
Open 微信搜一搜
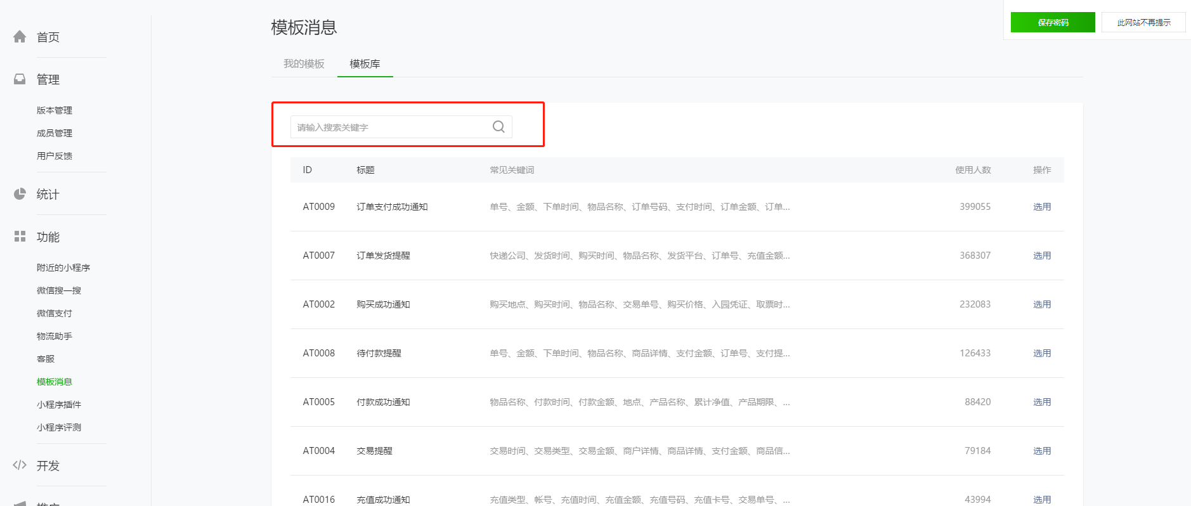pyautogui.click(x=59, y=290)
